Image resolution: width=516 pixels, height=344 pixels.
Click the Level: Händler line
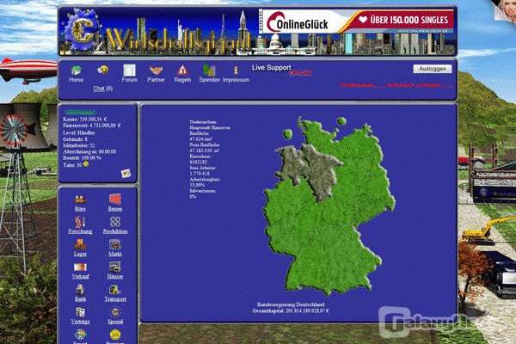(78, 133)
